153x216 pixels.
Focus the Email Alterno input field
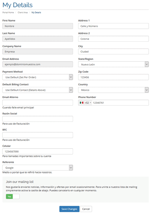(x=37, y=103)
